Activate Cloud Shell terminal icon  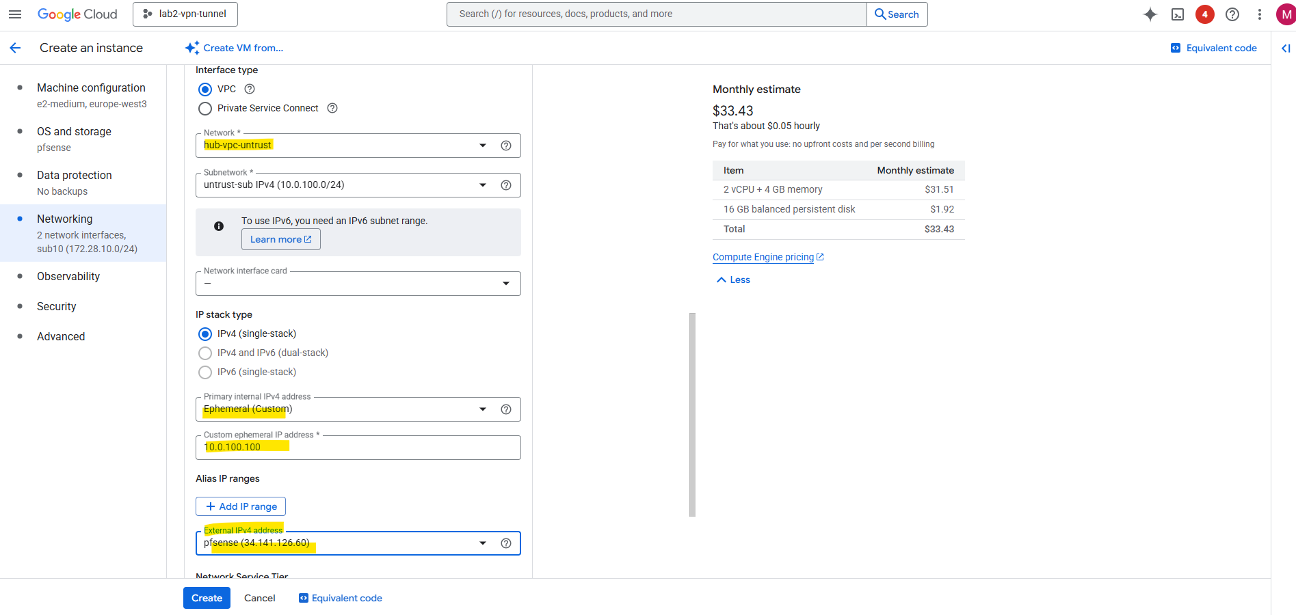point(1178,14)
